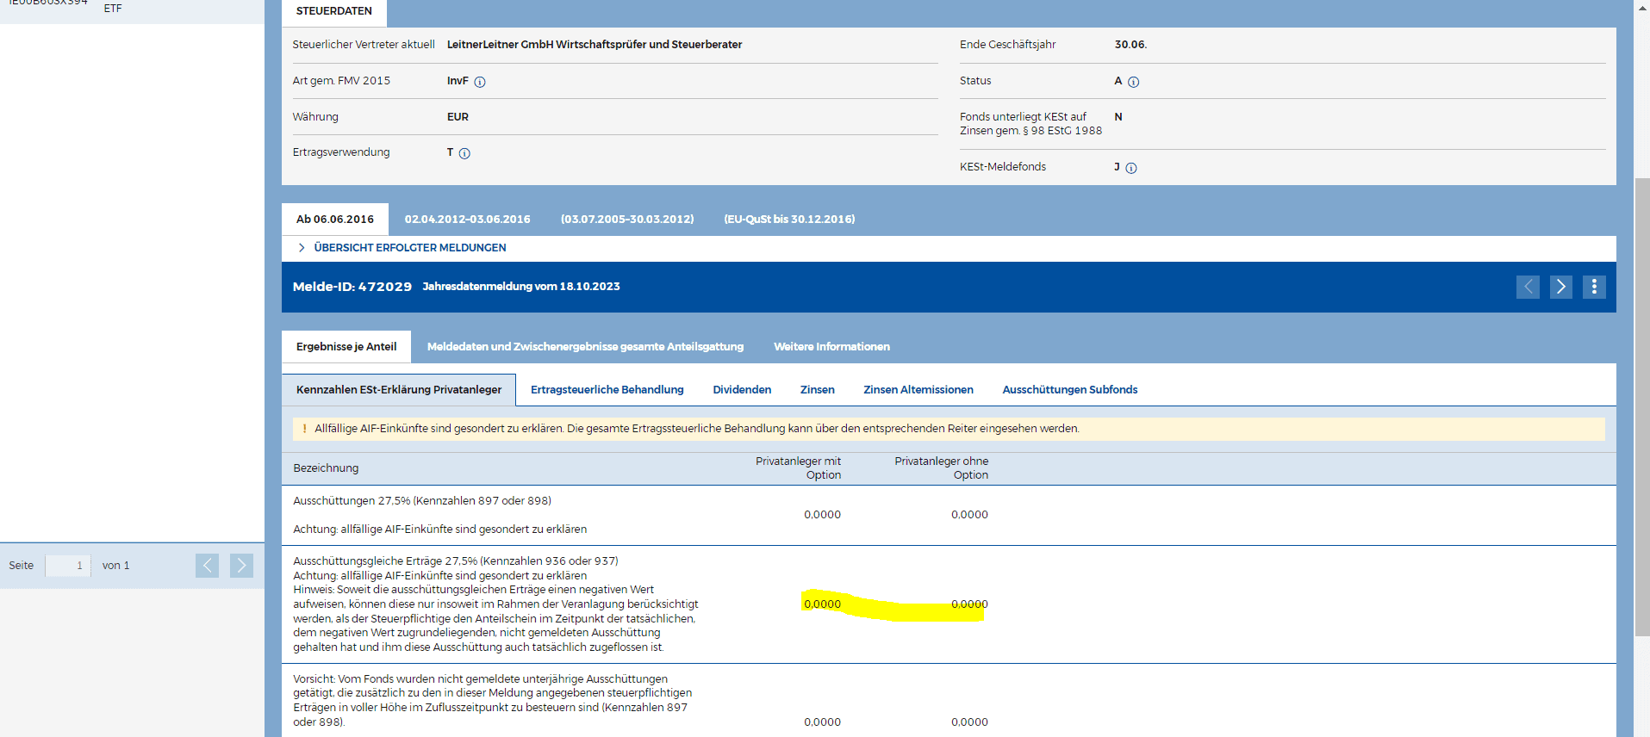Open Meldedaten und Zwischenergebnisse gesamte Anteilsgattung tab
This screenshot has height=737, width=1650.
pos(585,347)
